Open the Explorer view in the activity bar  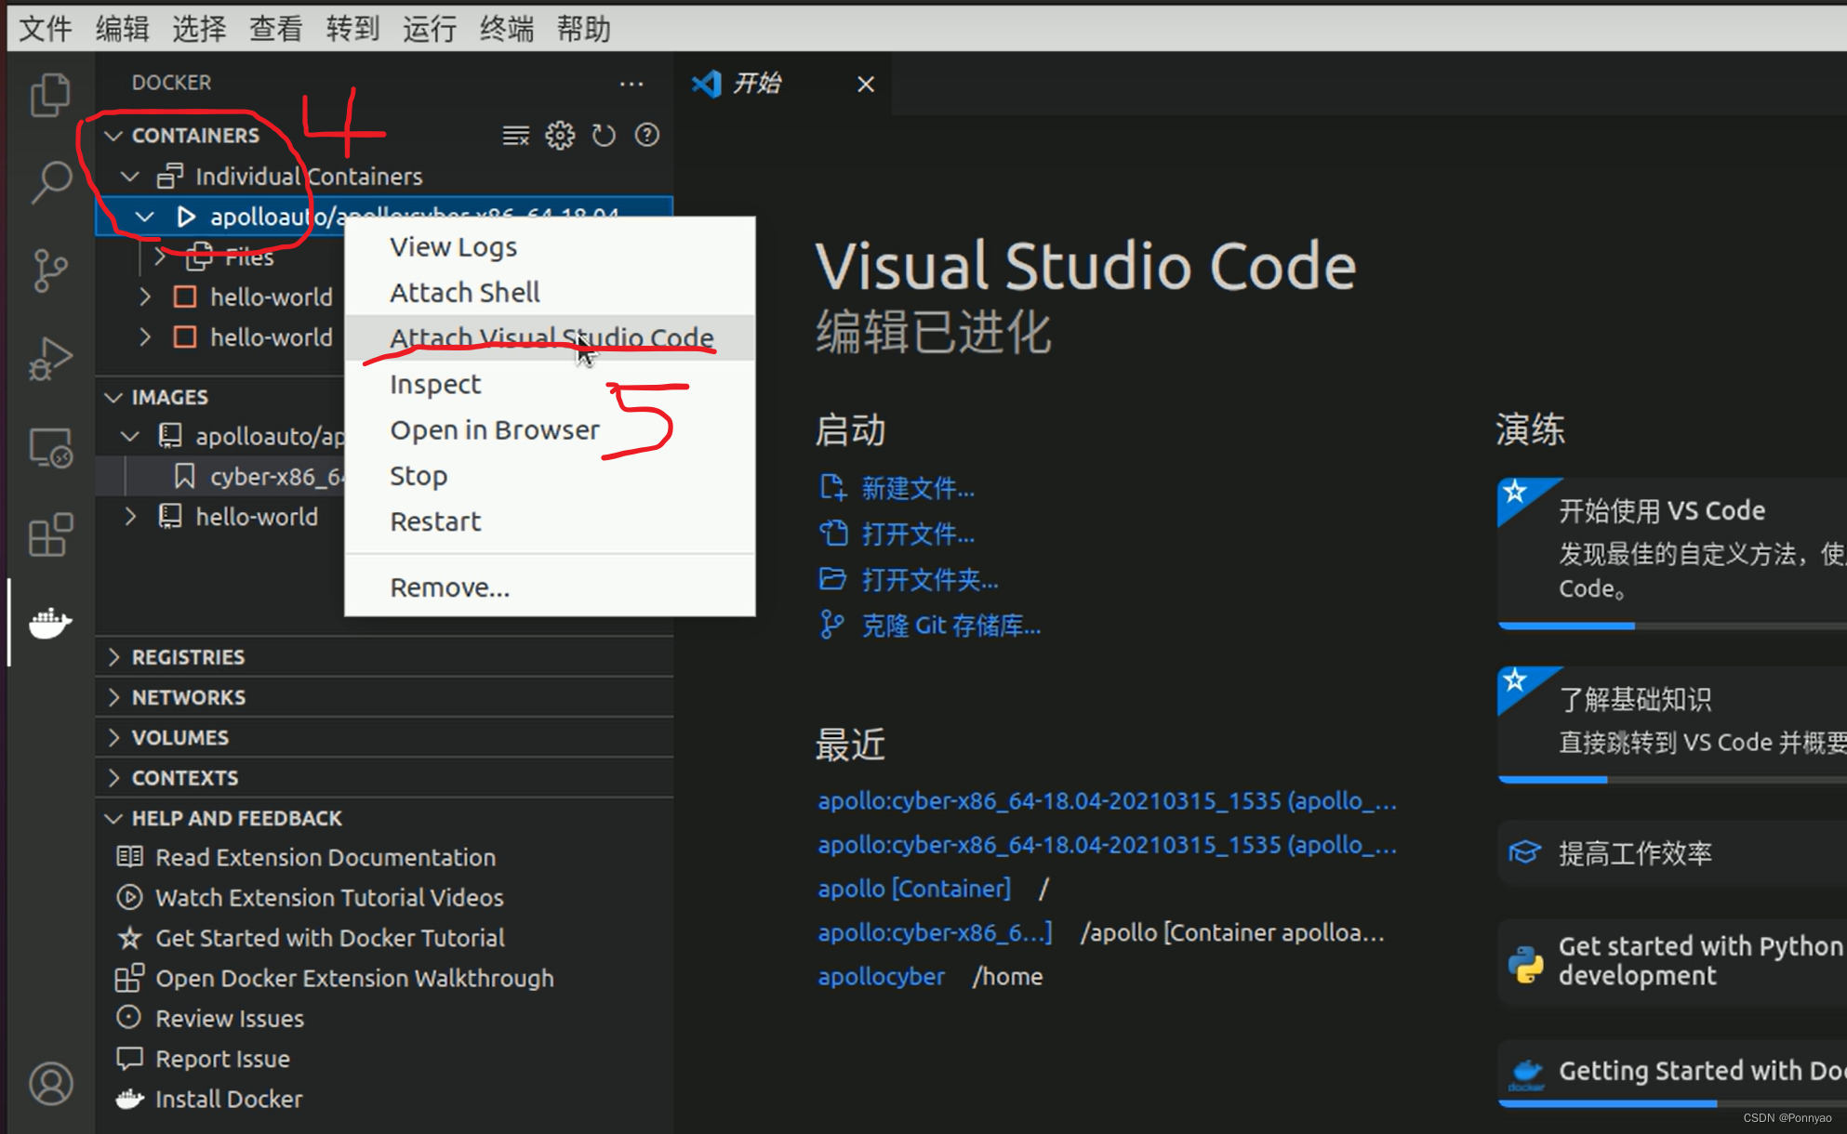pyautogui.click(x=50, y=94)
